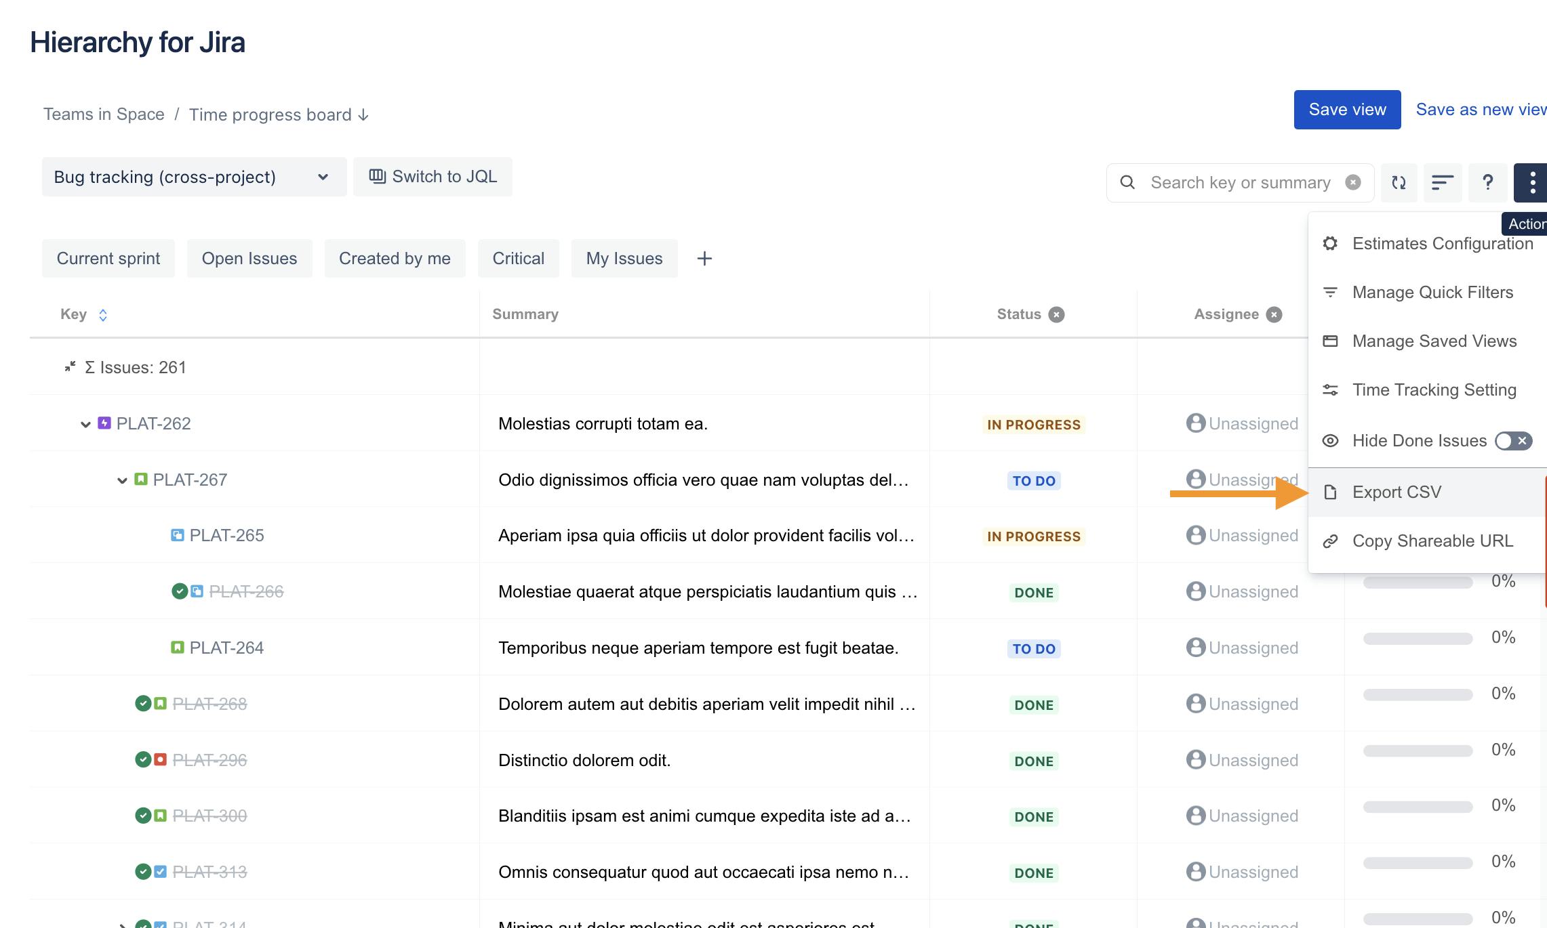Click the green done checkmark beside PLAT-268
This screenshot has width=1547, height=928.
click(143, 704)
